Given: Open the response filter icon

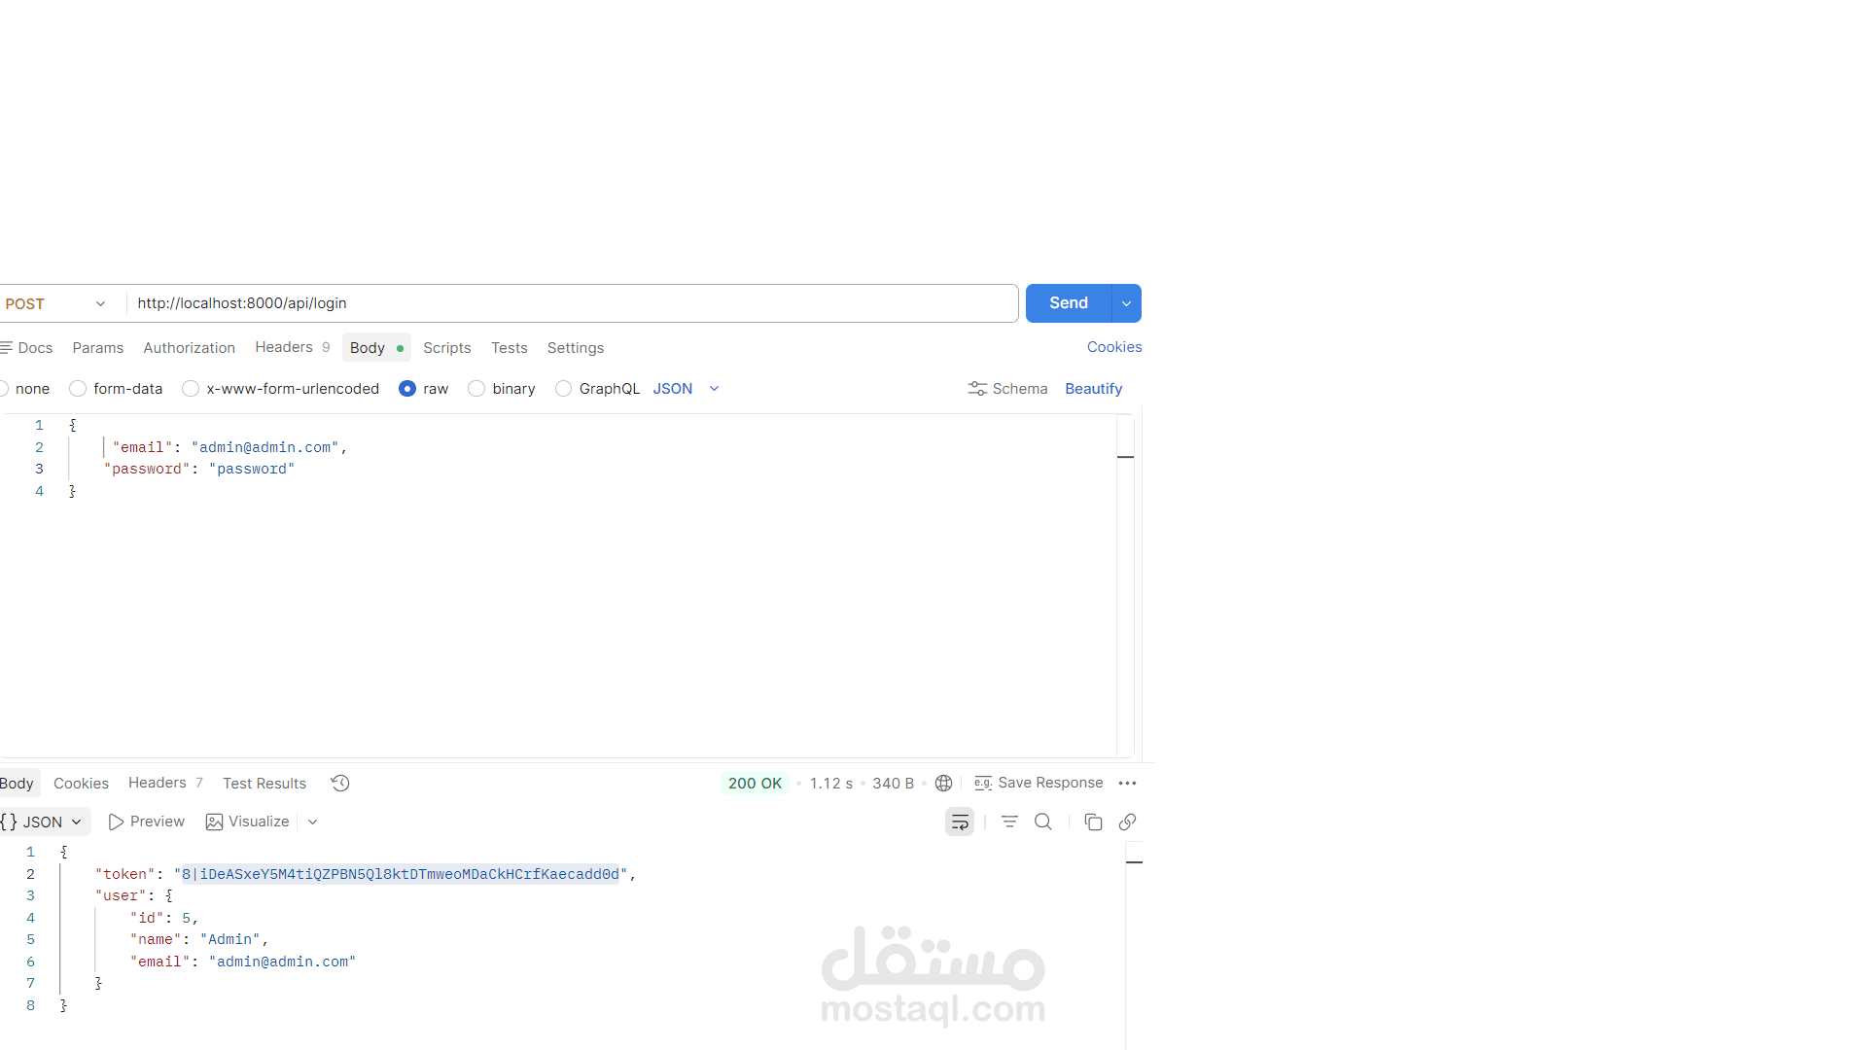Looking at the screenshot, I should (1009, 822).
